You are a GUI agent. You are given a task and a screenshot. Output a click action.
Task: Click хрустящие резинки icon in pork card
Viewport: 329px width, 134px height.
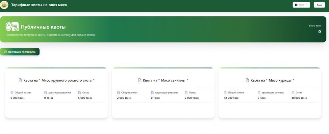click(x=152, y=93)
